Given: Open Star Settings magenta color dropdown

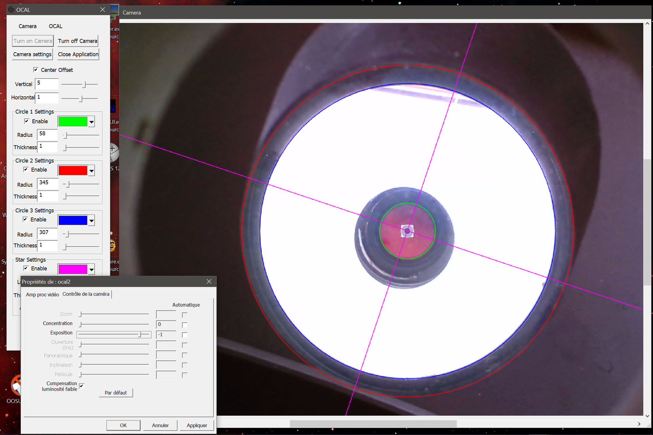Looking at the screenshot, I should [91, 269].
